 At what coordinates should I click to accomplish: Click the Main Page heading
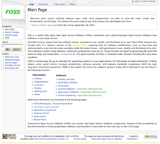pos(37,10)
